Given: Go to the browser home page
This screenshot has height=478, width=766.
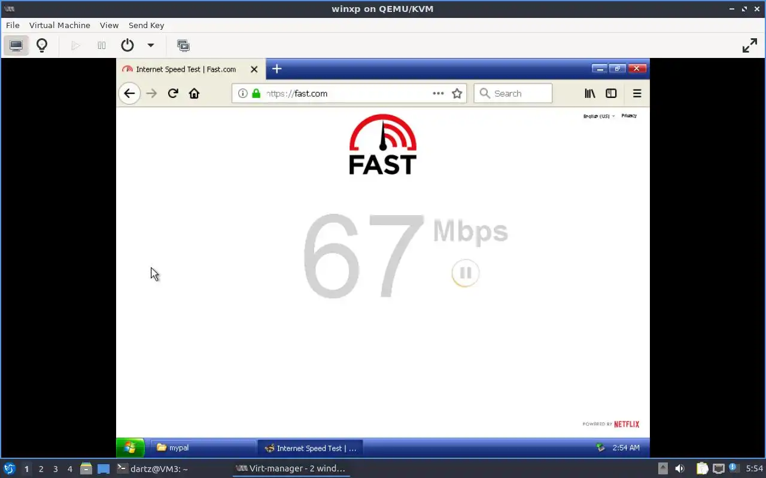Looking at the screenshot, I should (194, 93).
